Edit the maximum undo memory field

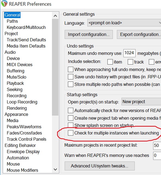coord(129,53)
